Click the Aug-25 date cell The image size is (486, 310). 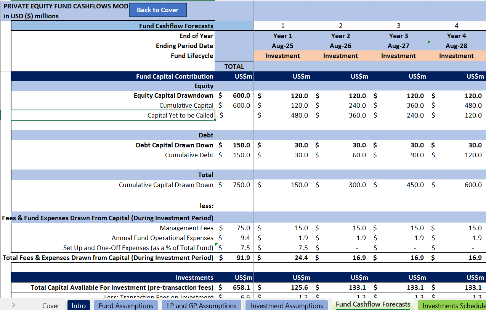[x=282, y=46]
